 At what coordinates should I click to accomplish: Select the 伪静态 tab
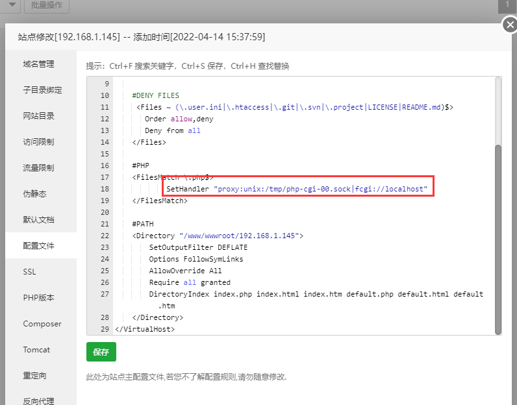pos(34,194)
